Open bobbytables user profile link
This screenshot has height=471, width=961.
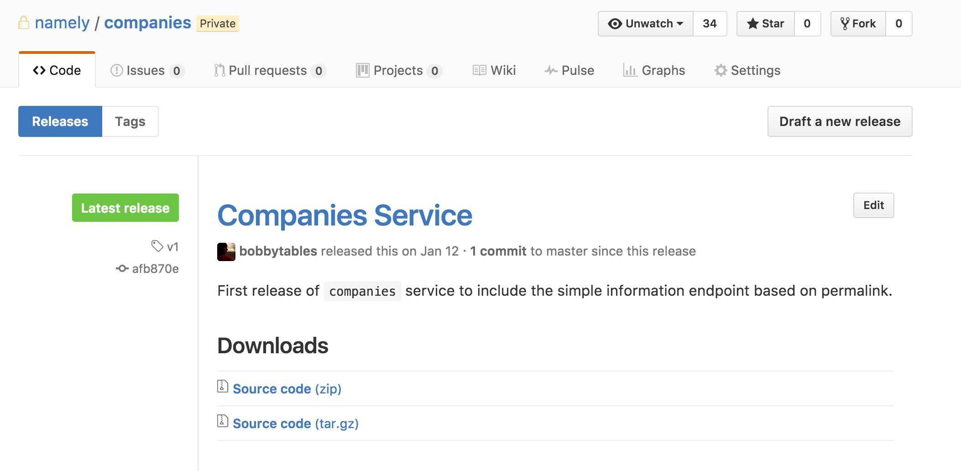278,251
